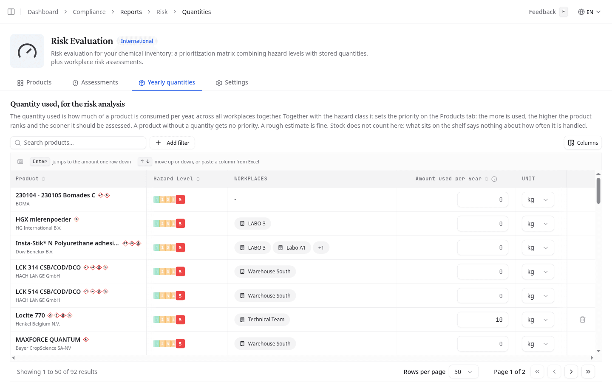Select the Yearly quantities tab
Viewport: 612px width, 382px height.
tap(167, 82)
